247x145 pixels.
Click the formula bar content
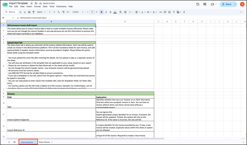pyautogui.click(x=33, y=18)
